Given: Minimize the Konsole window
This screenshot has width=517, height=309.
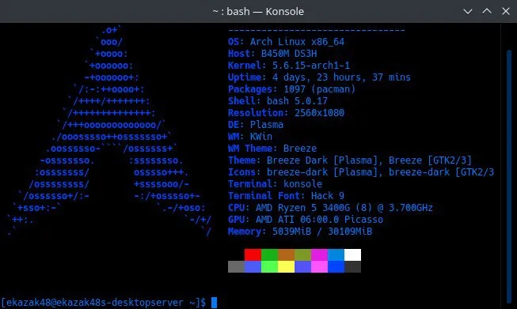Looking at the screenshot, I should tap(468, 12).
